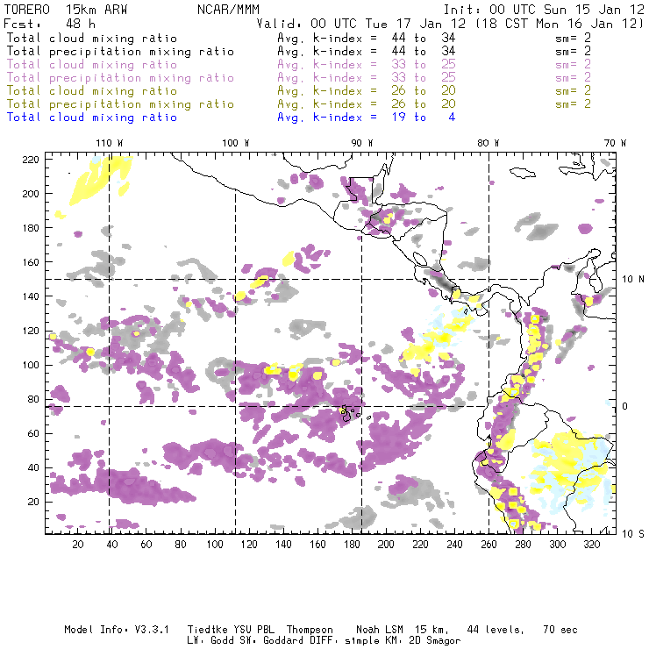Click the 'LW: Godd' text
The width and height of the screenshot is (649, 649).
click(210, 641)
